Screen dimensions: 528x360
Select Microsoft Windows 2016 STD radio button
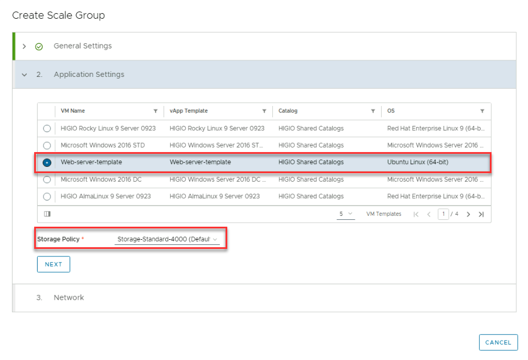coord(47,145)
